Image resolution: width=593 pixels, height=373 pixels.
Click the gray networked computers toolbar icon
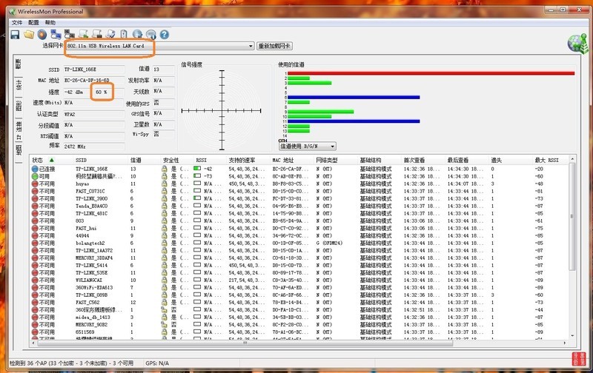click(69, 34)
